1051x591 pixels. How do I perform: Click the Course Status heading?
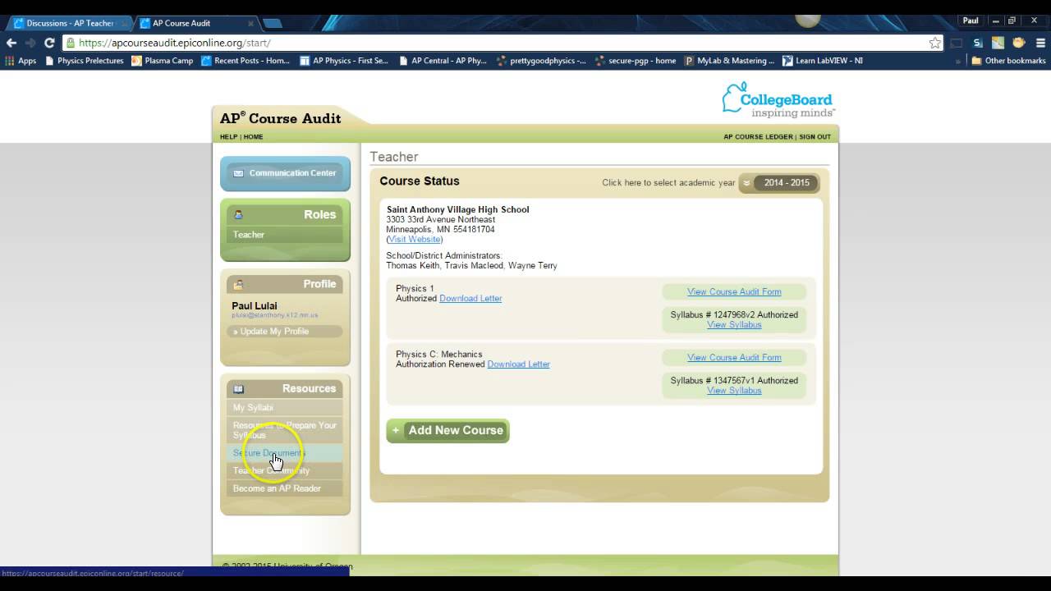point(420,181)
